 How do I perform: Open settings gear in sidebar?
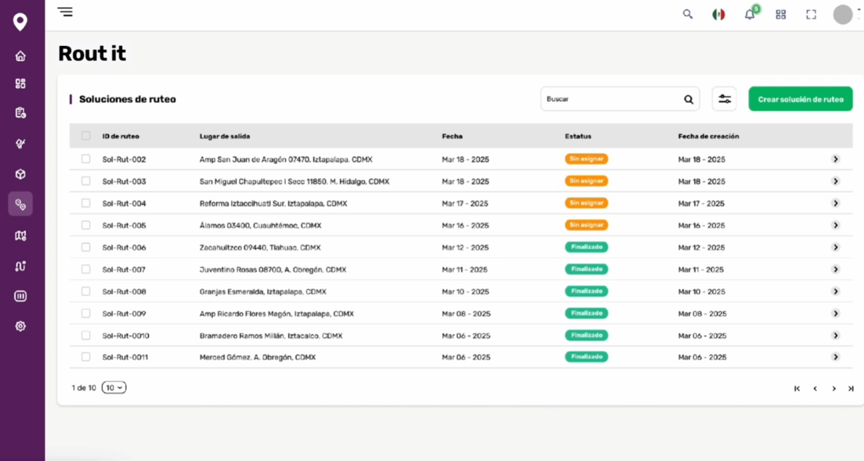tap(20, 326)
